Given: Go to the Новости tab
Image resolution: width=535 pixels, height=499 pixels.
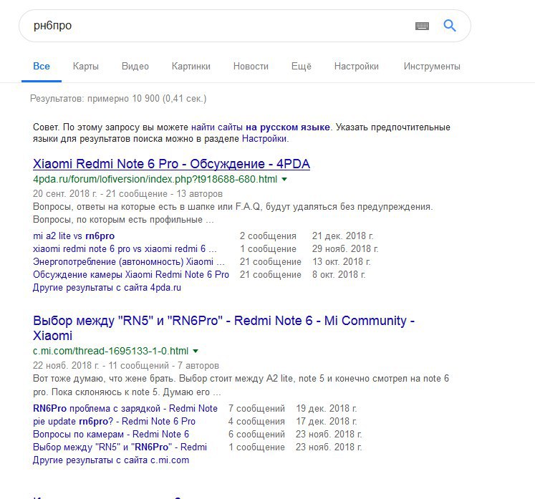Looking at the screenshot, I should click(x=251, y=66).
